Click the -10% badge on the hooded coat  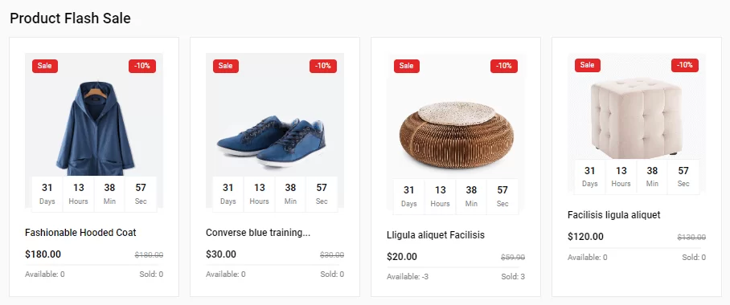click(142, 66)
